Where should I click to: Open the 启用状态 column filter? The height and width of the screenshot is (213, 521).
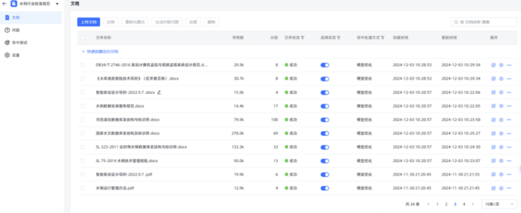(338, 38)
